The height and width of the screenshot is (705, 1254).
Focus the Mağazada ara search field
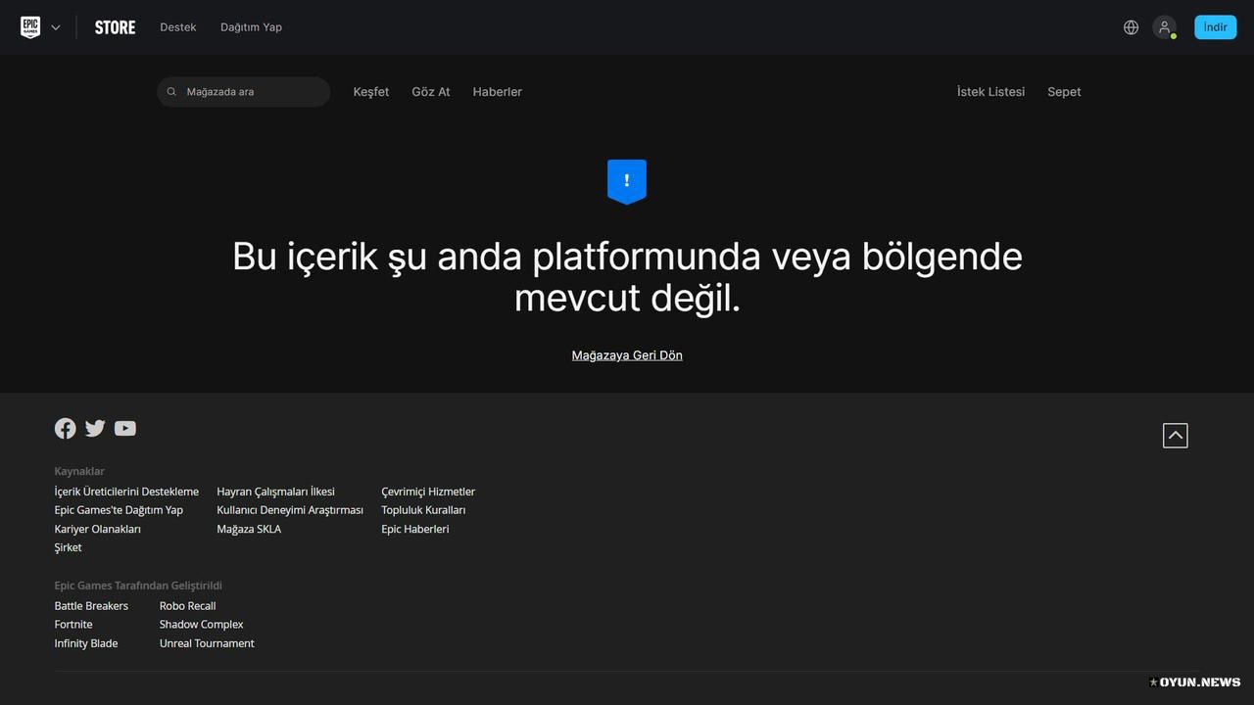pos(244,92)
